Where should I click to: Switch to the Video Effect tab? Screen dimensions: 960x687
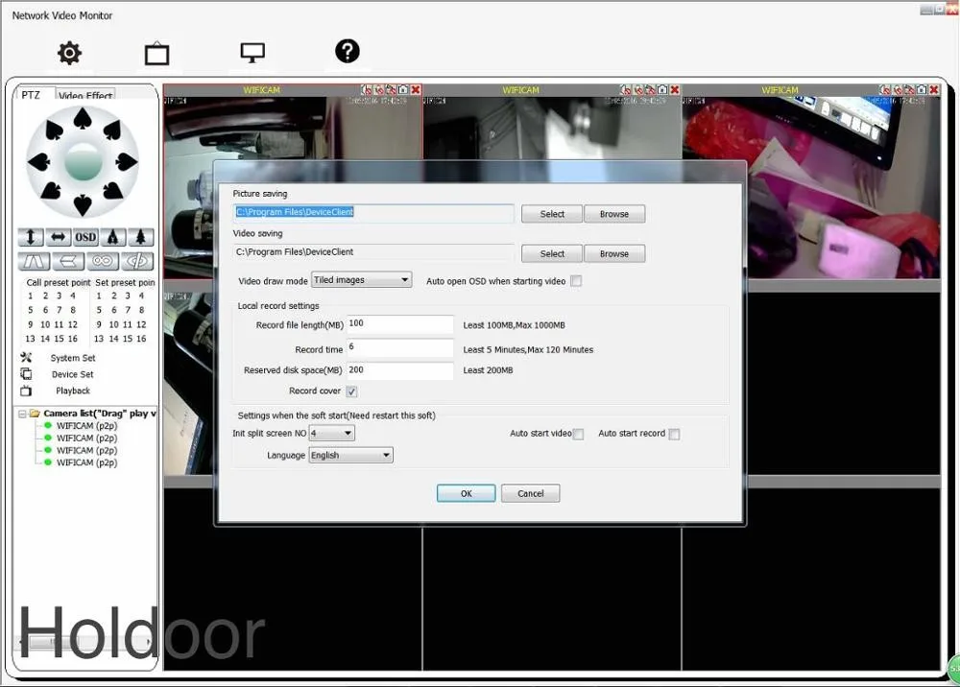[85, 95]
